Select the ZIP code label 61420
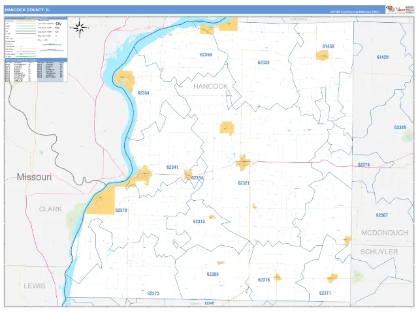This screenshot has height=313, width=418. 383,57
